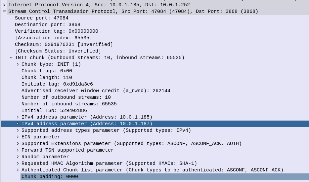Collapse the Stream Control Transmission Protocol tree
Image resolution: width=309 pixels, height=182 pixels.
(4, 12)
